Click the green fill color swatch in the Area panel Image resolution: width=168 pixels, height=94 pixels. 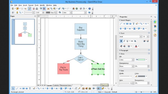point(141,60)
